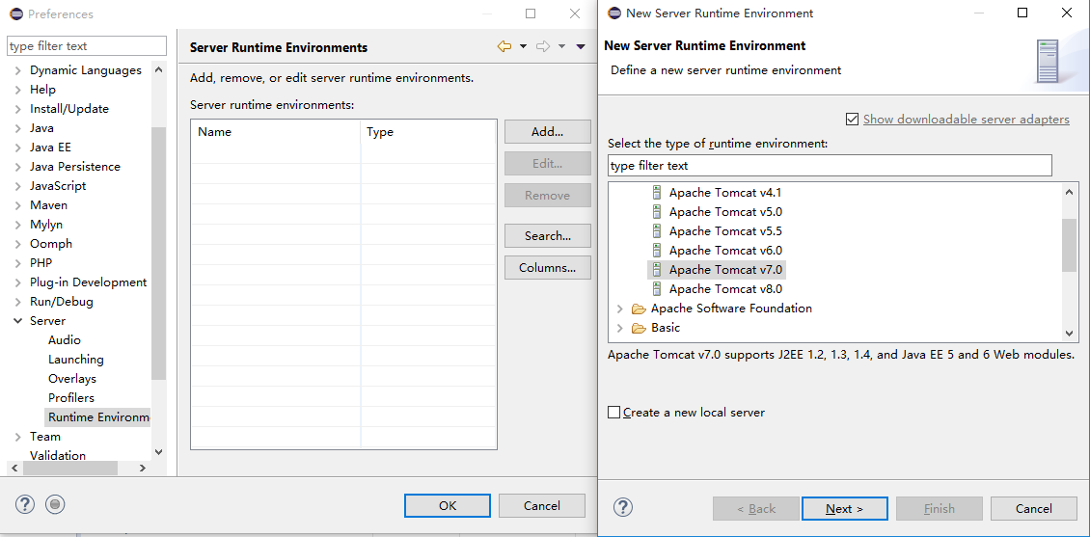Open the back history dropdown arrow
This screenshot has width=1090, height=537.
(x=524, y=46)
